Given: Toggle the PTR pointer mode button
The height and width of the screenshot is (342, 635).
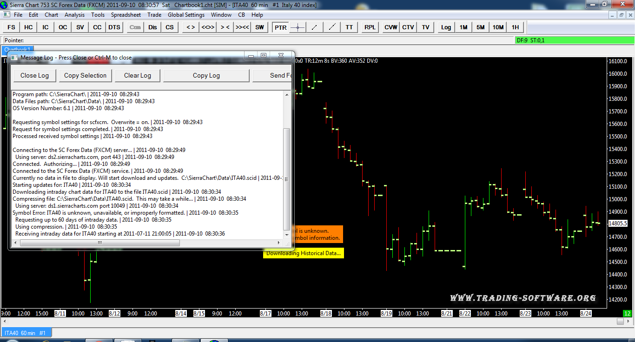Looking at the screenshot, I should tap(280, 27).
